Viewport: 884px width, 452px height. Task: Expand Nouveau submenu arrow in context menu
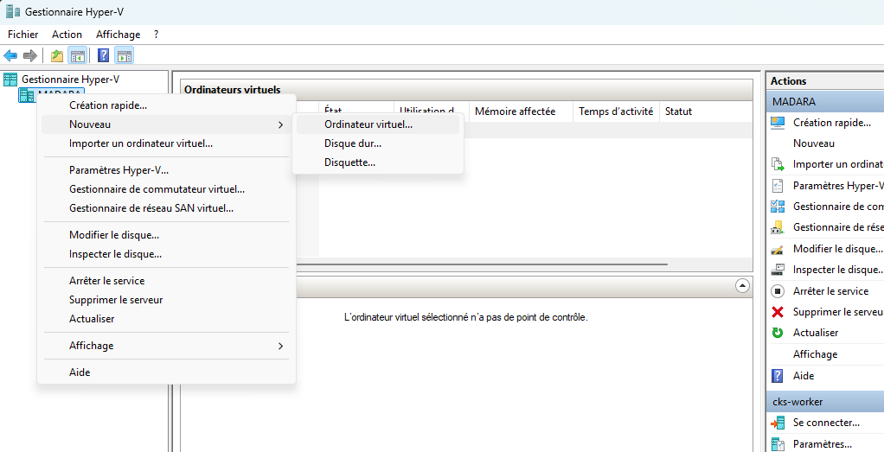coord(280,124)
